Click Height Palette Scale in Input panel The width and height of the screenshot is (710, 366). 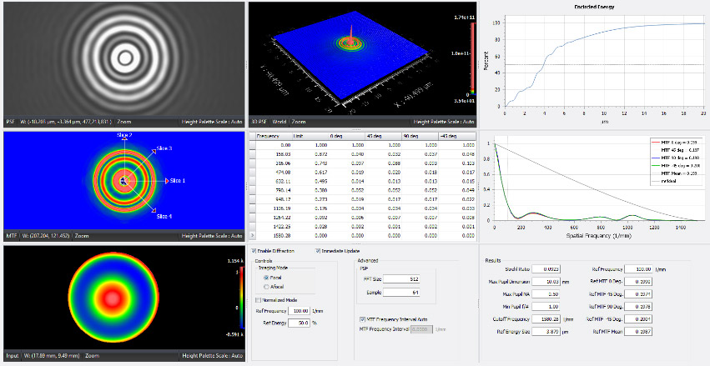pyautogui.click(x=211, y=356)
